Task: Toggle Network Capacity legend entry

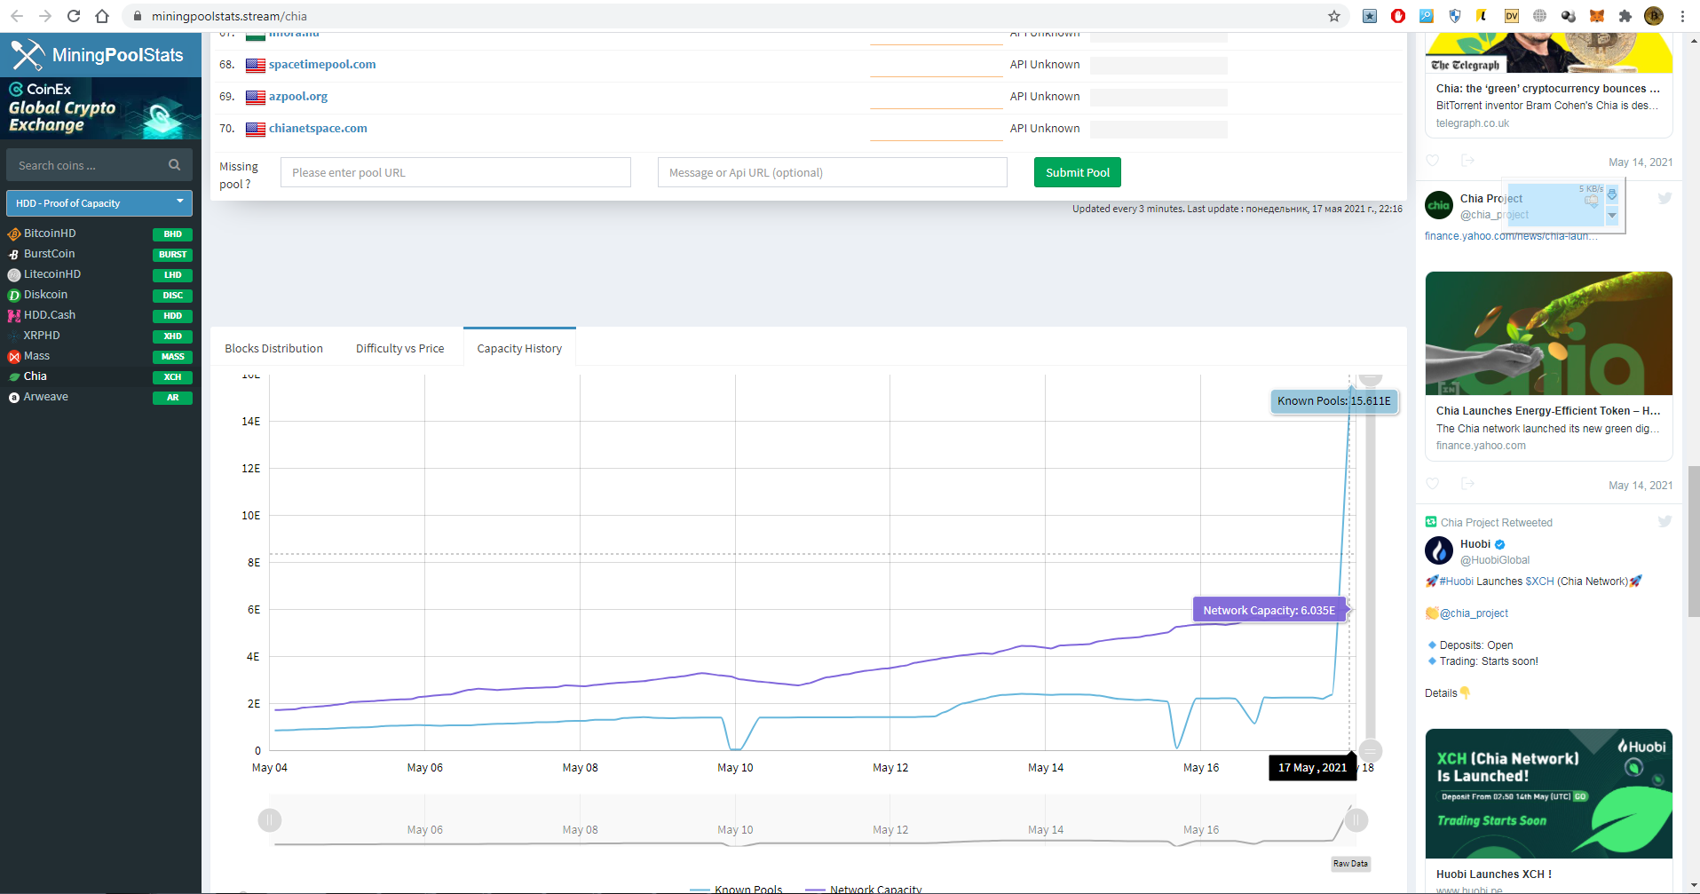Action: coord(864,889)
